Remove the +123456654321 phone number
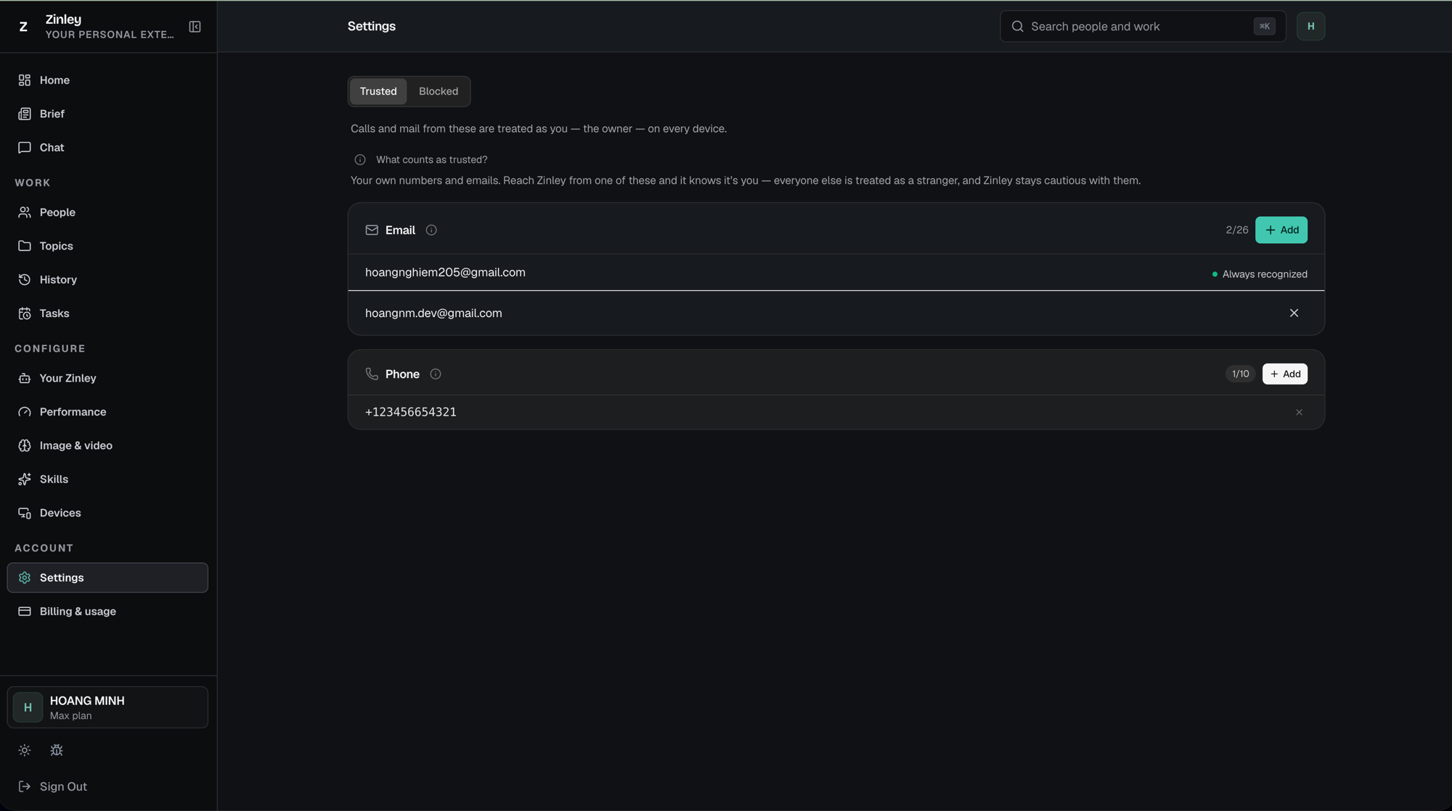 pos(1299,412)
